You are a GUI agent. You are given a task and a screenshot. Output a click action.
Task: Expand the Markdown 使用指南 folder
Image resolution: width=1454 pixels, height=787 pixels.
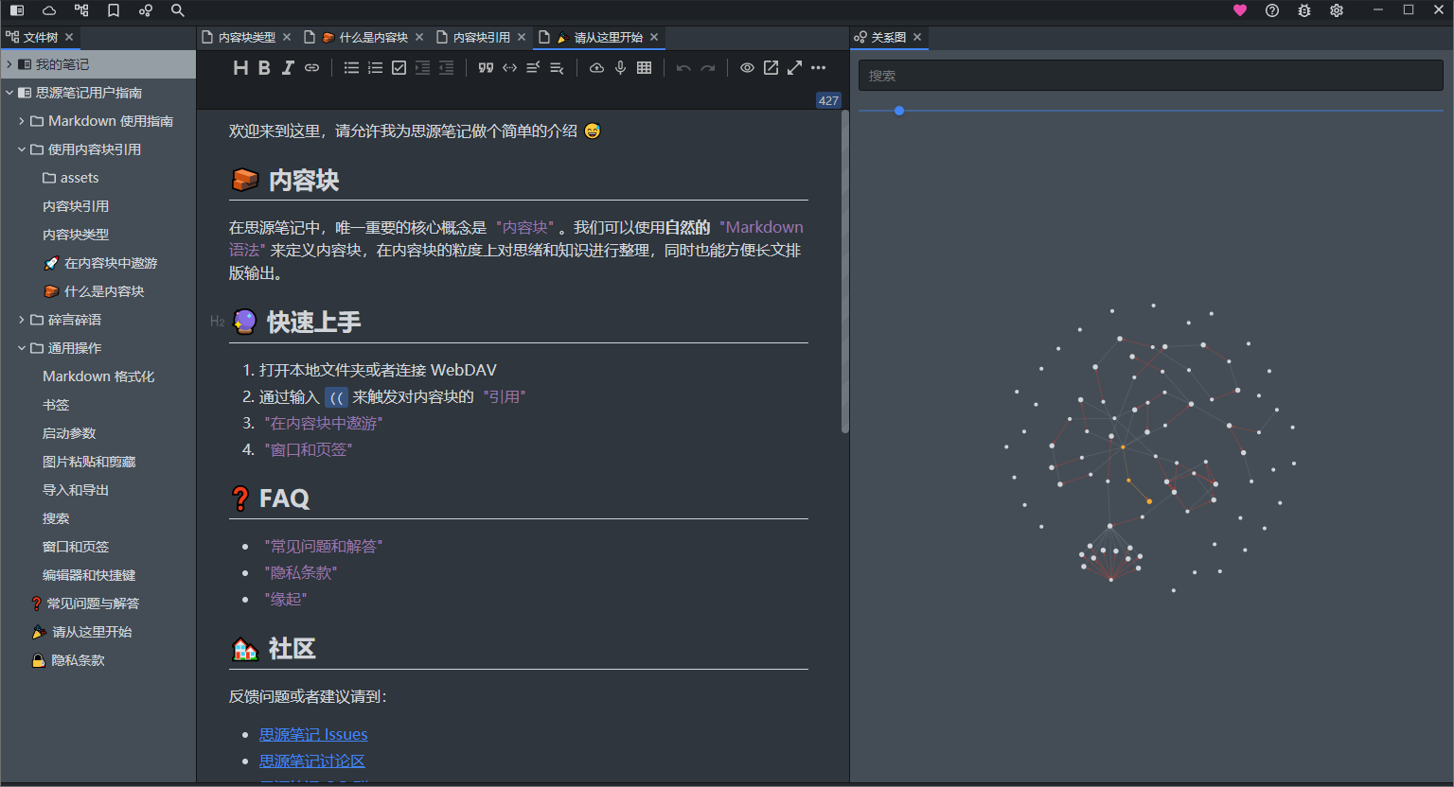pos(22,121)
